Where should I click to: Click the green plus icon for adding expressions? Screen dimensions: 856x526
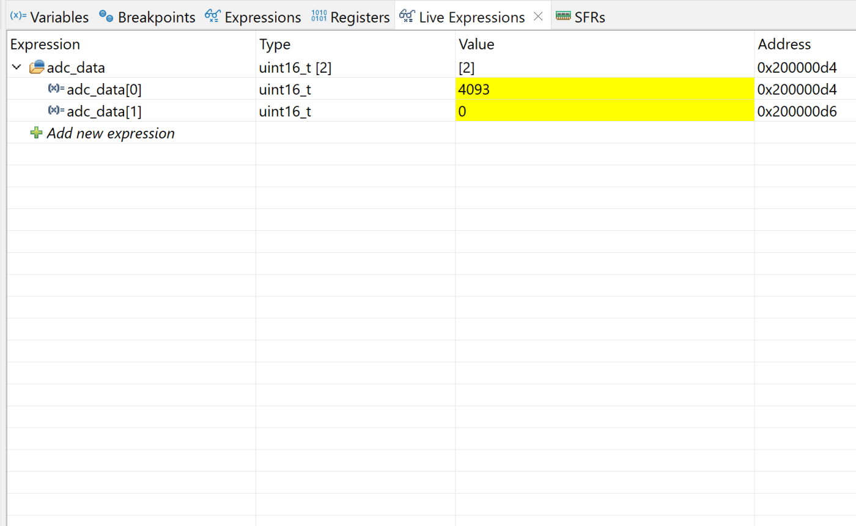35,133
